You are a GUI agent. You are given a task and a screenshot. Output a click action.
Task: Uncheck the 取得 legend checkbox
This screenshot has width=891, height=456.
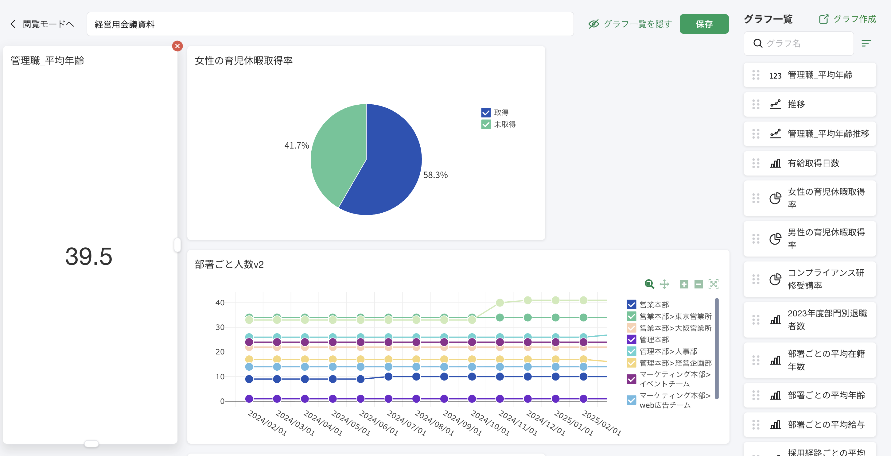486,113
